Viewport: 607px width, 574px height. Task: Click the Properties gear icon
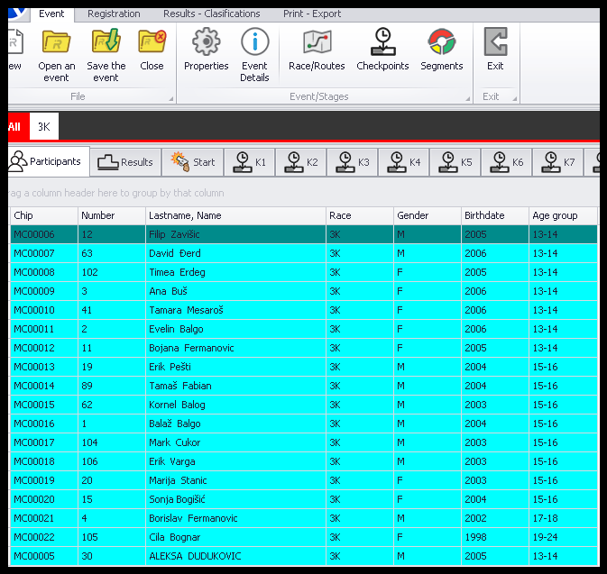207,42
